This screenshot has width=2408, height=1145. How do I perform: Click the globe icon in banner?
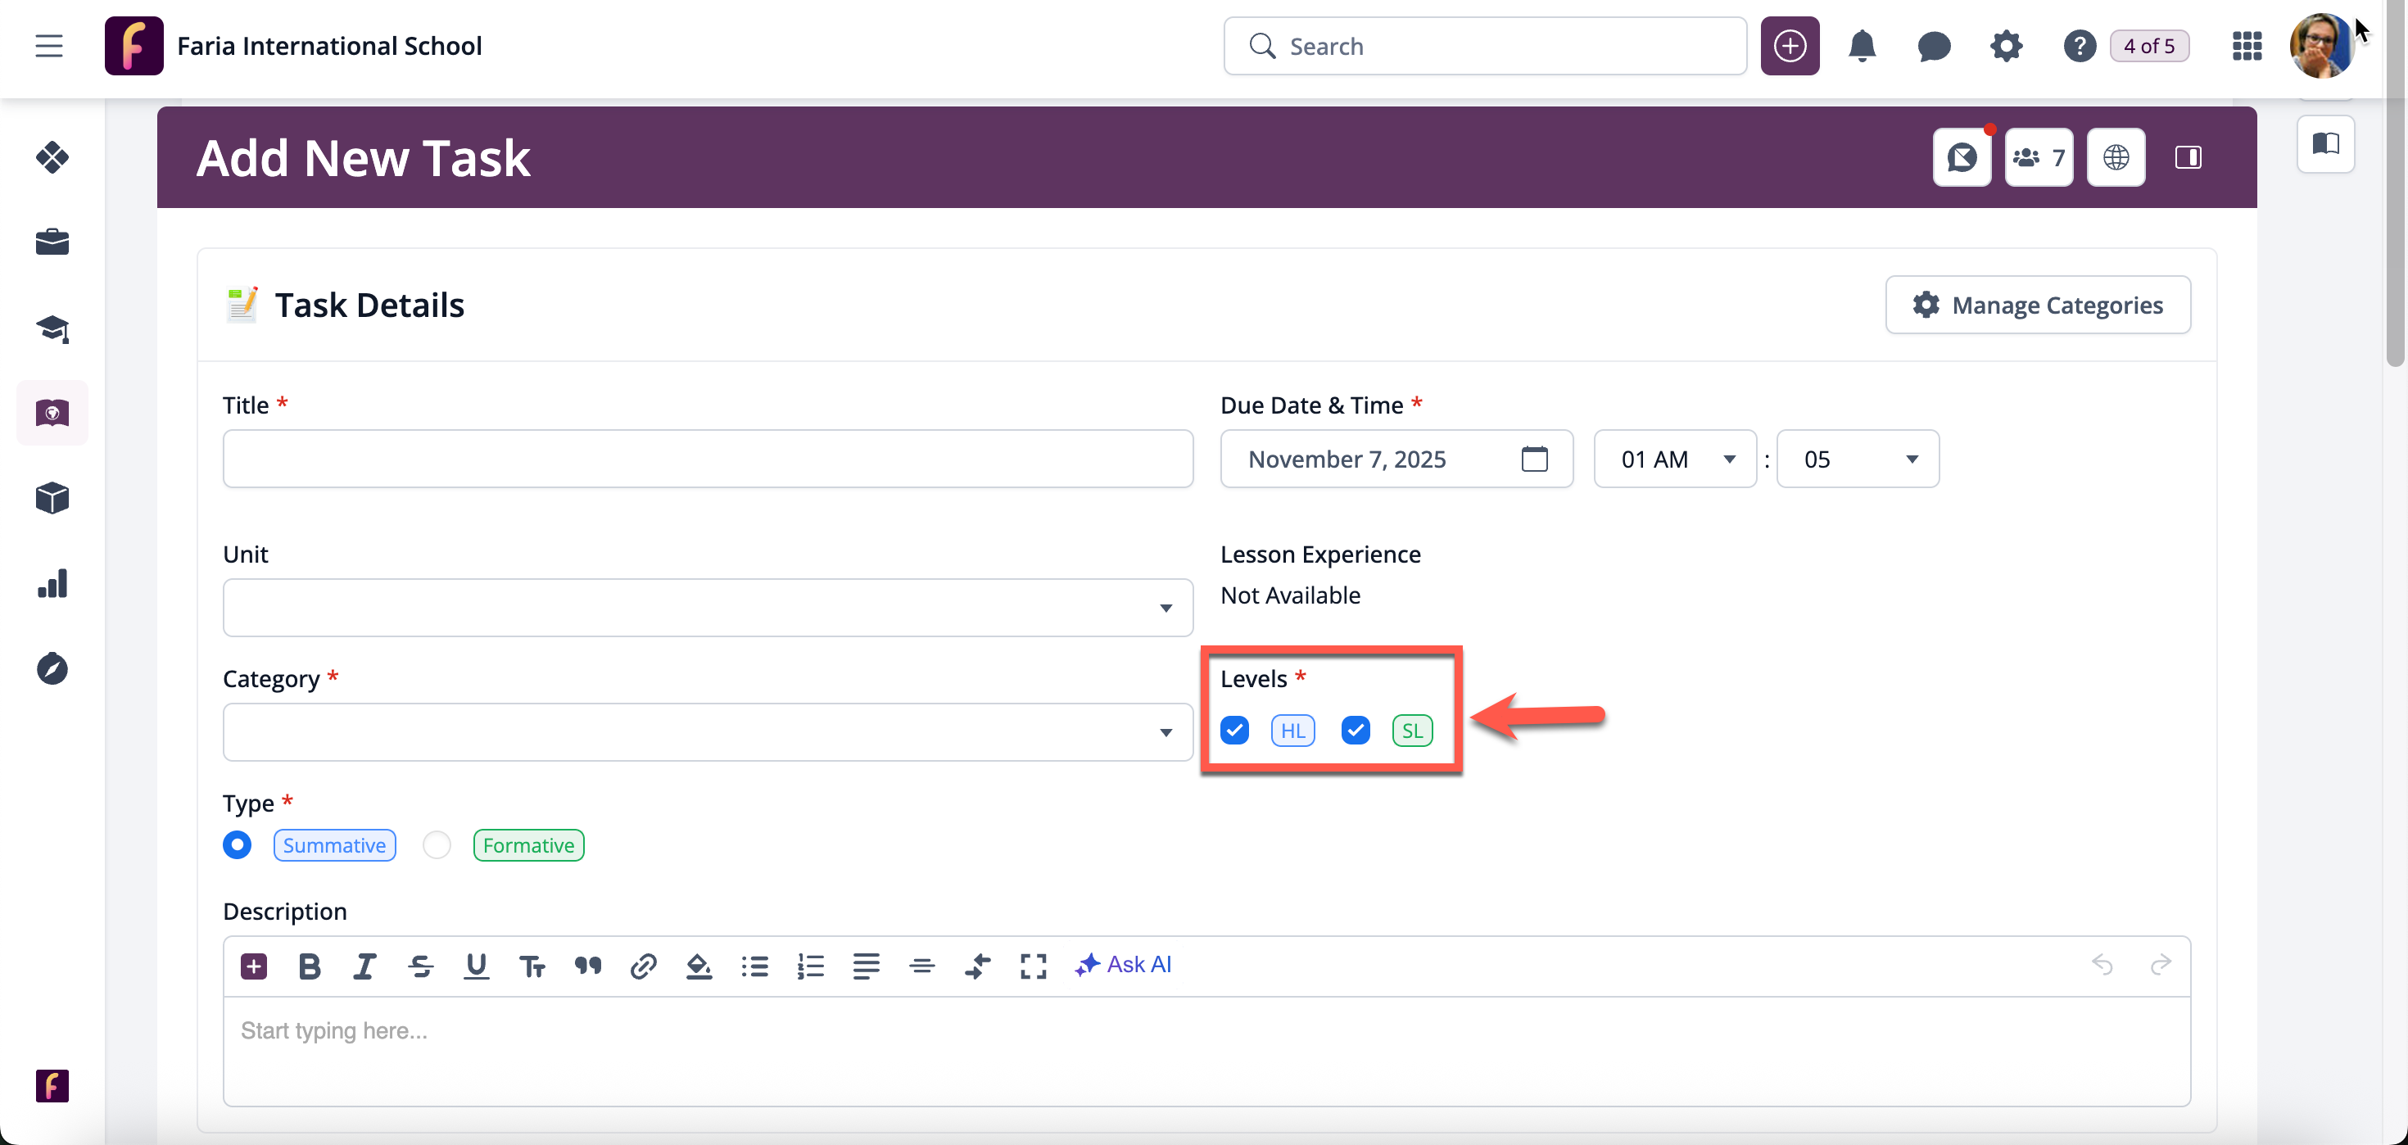click(2116, 157)
